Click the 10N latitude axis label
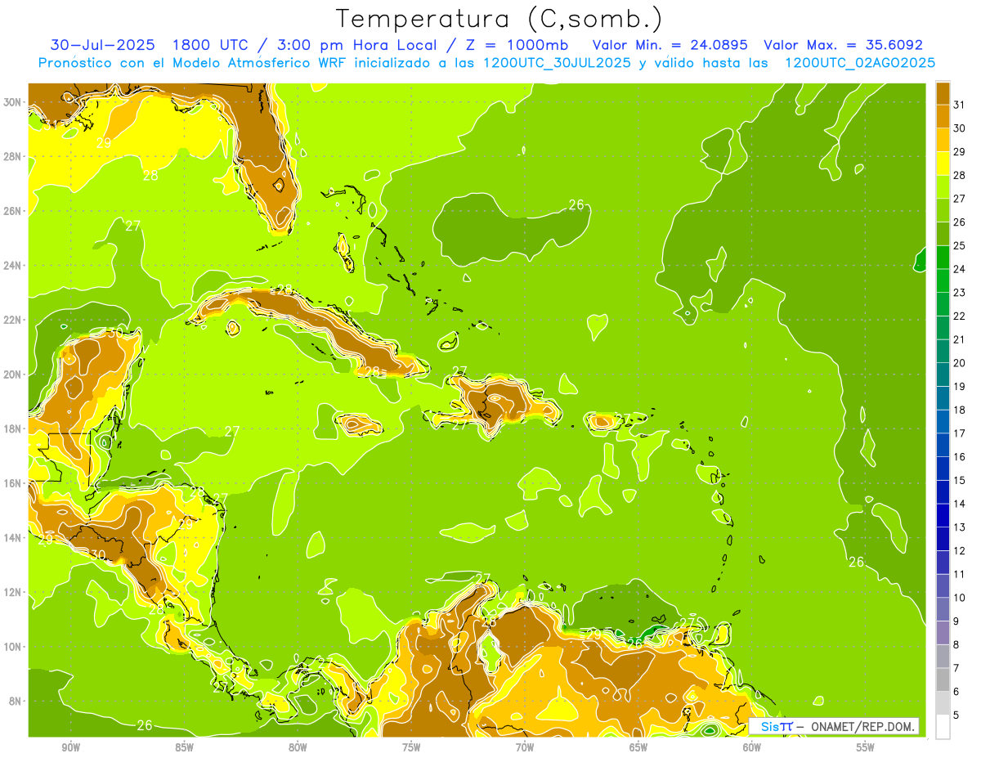 pyautogui.click(x=13, y=647)
